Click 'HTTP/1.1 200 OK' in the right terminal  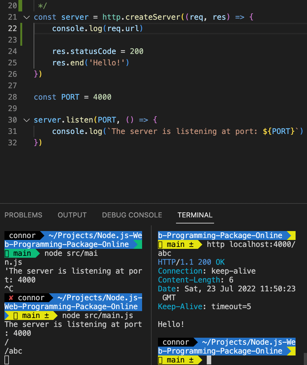click(x=192, y=262)
